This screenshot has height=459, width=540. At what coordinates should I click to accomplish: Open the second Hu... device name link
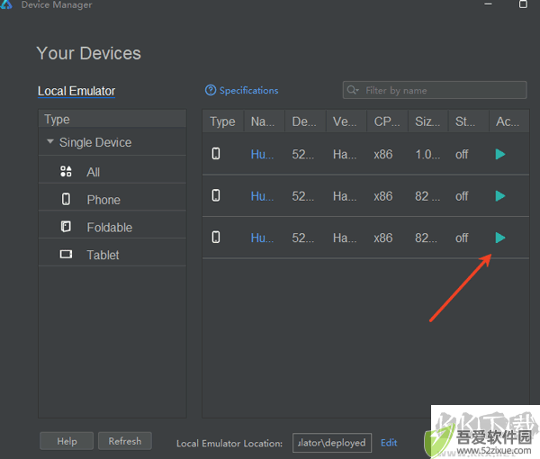[x=262, y=196]
